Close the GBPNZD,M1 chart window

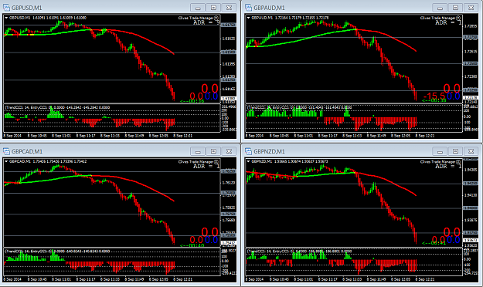471,151
